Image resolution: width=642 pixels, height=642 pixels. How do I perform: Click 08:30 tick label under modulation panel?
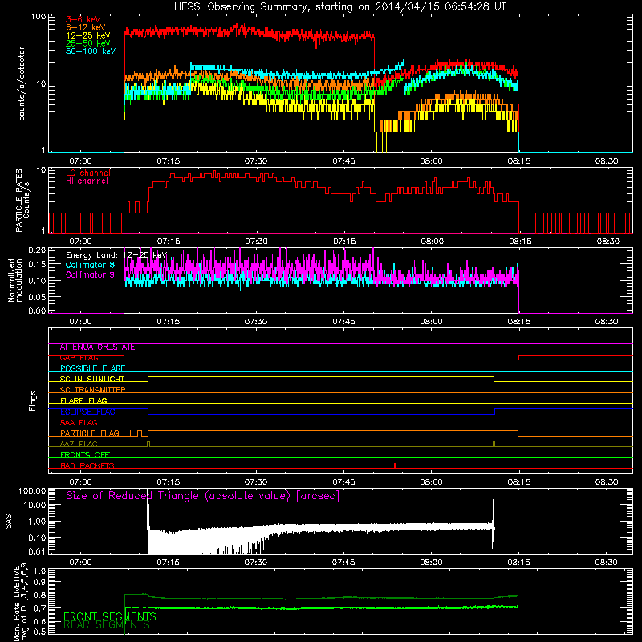coord(607,322)
